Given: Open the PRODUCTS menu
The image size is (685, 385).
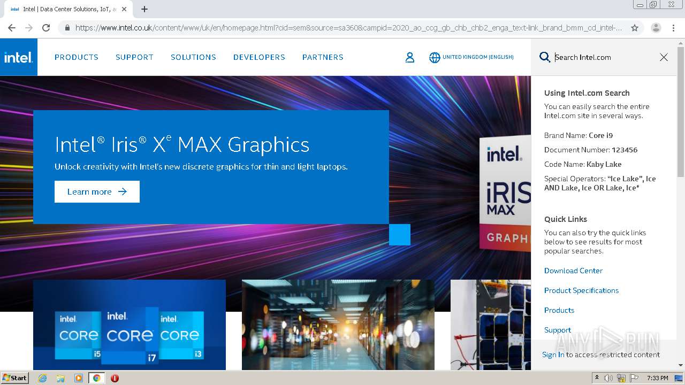Looking at the screenshot, I should (77, 57).
